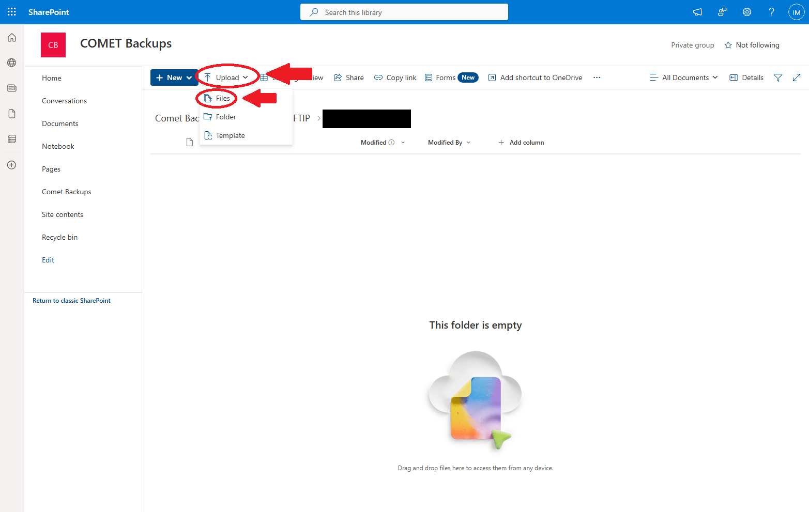Open Documents in site navigation

60,123
